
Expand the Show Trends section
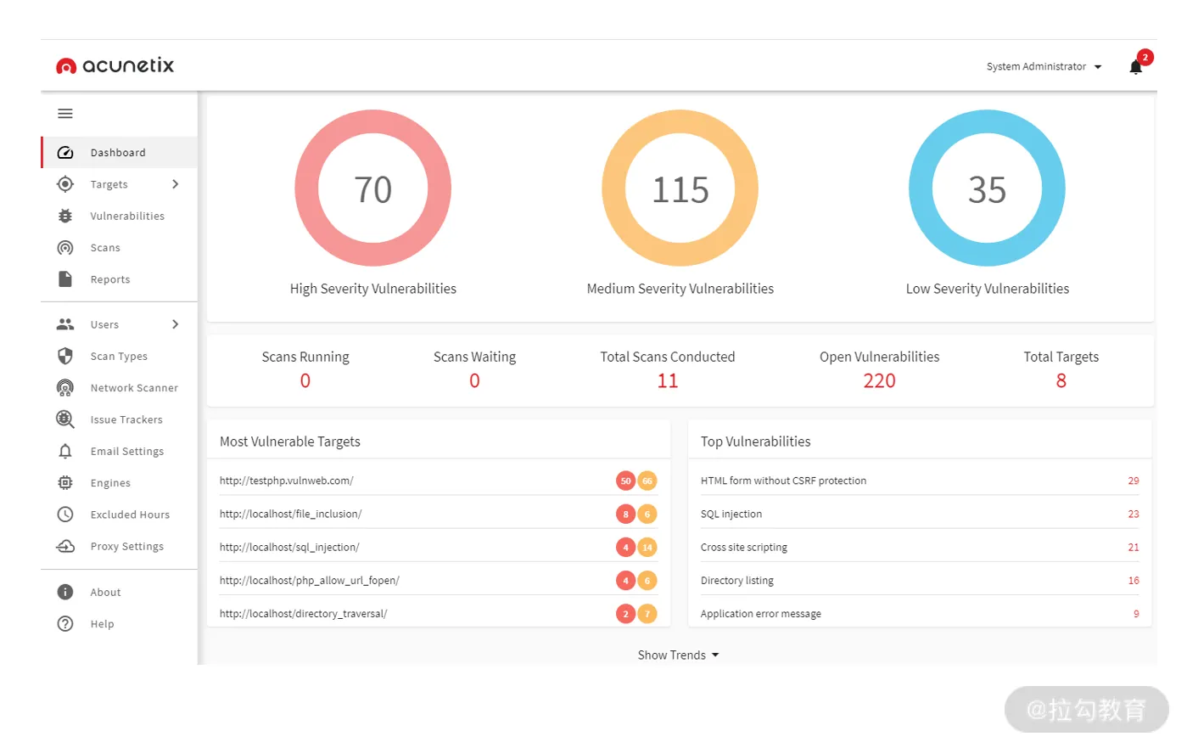[678, 655]
